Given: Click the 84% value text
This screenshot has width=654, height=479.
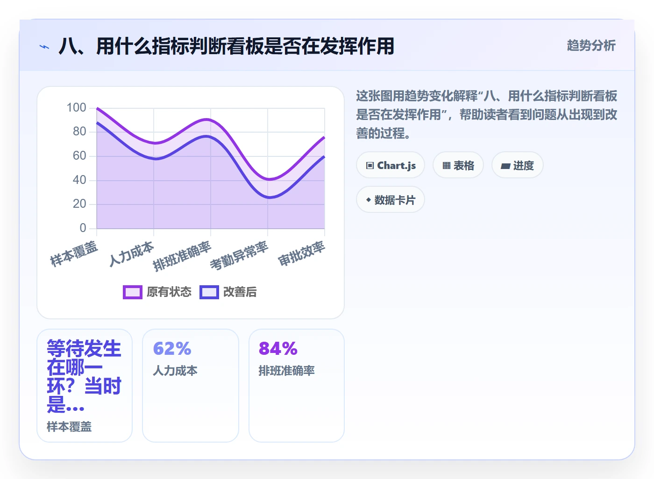Looking at the screenshot, I should coord(278,349).
